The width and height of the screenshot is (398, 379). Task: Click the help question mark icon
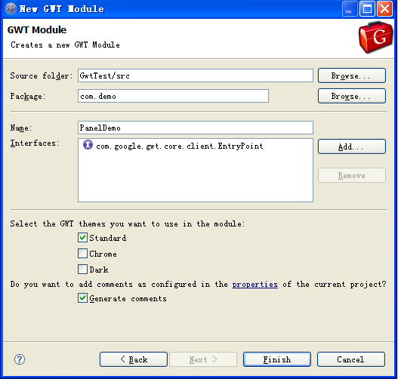coord(20,359)
